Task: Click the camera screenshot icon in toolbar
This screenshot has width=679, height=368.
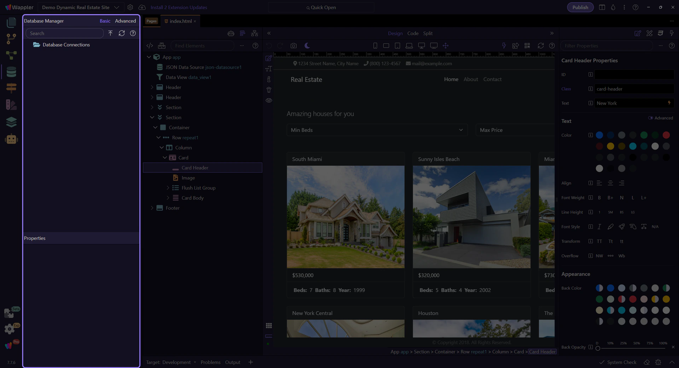Action: pos(294,46)
